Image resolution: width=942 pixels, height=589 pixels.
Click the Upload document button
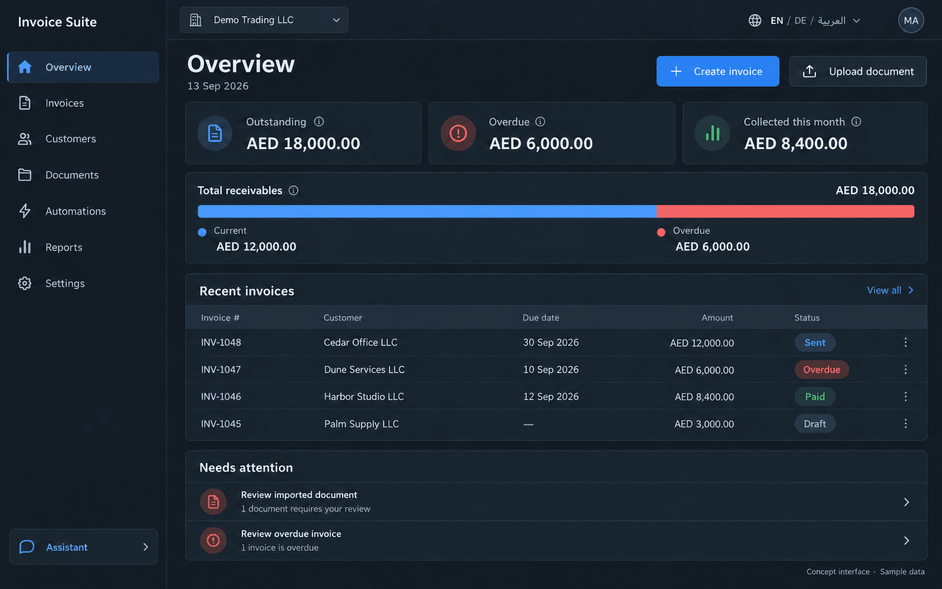click(x=858, y=71)
